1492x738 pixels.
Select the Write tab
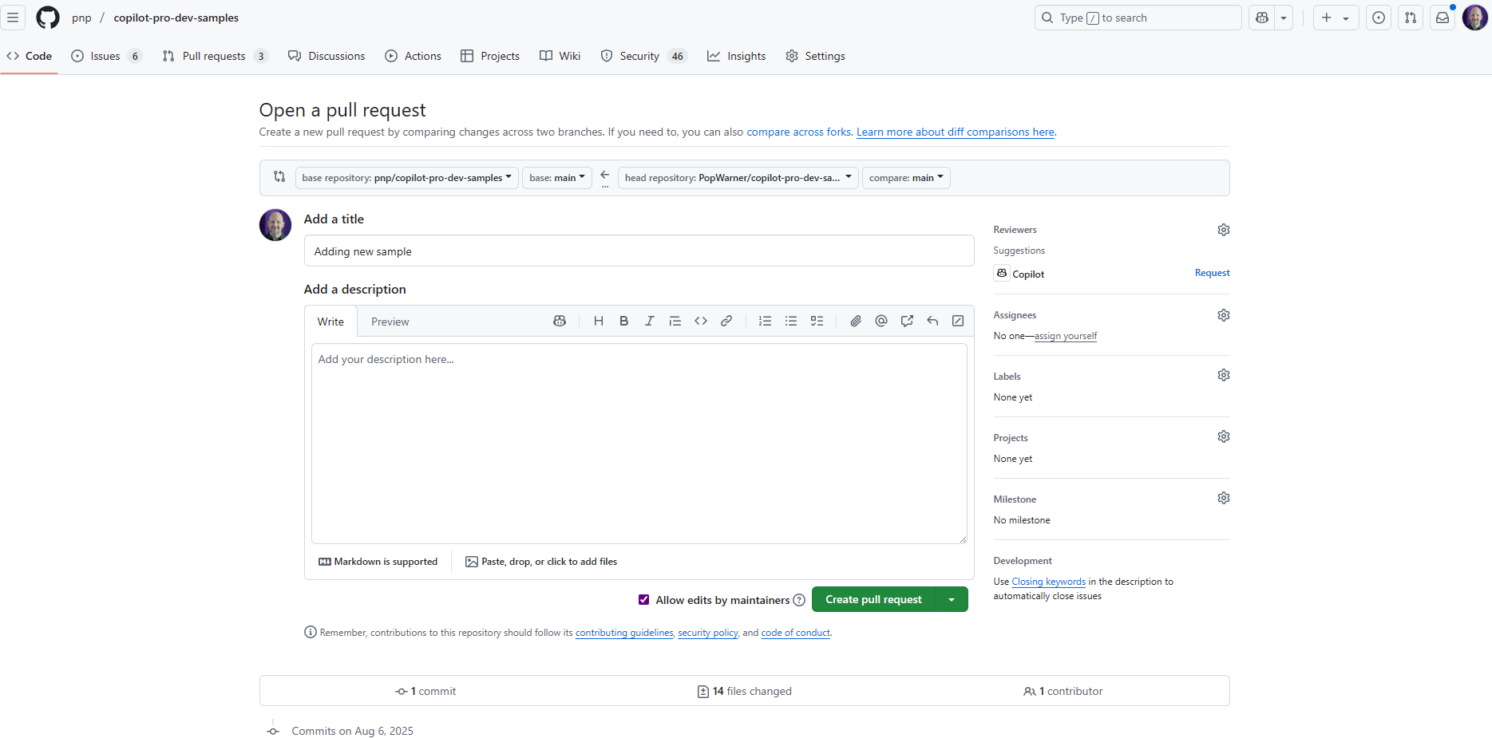pos(330,322)
